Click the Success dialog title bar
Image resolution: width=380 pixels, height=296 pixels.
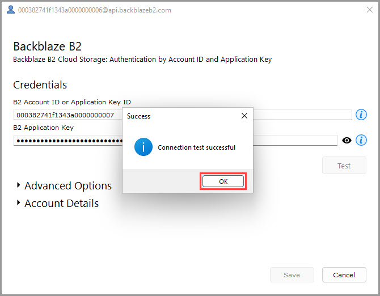click(x=181, y=116)
